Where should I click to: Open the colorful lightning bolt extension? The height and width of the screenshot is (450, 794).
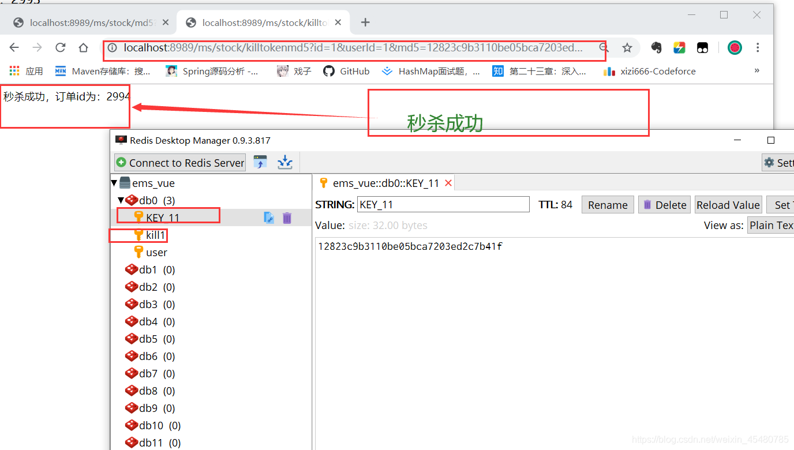tap(680, 48)
